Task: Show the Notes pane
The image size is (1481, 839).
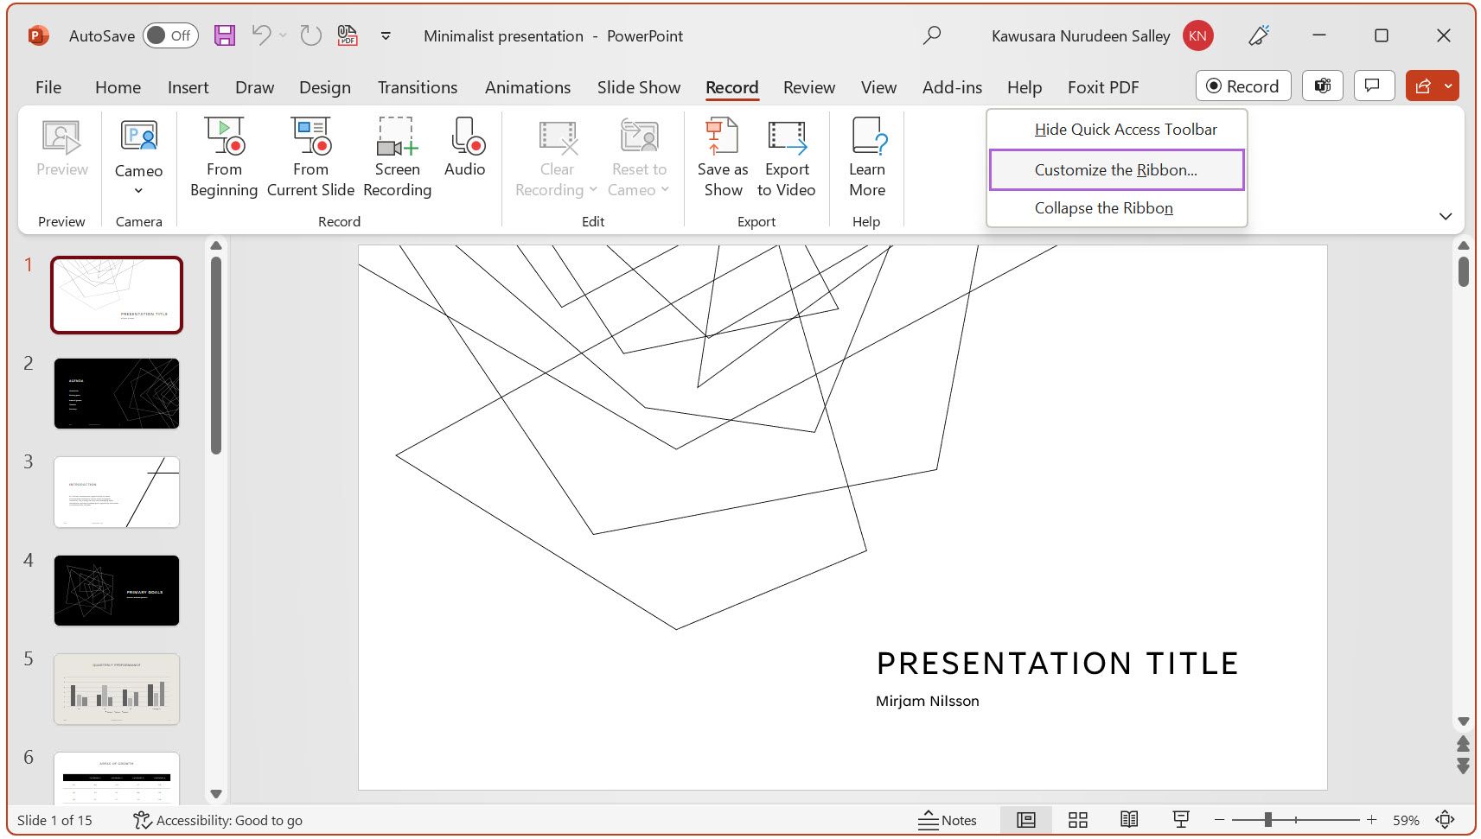Action: [x=948, y=819]
